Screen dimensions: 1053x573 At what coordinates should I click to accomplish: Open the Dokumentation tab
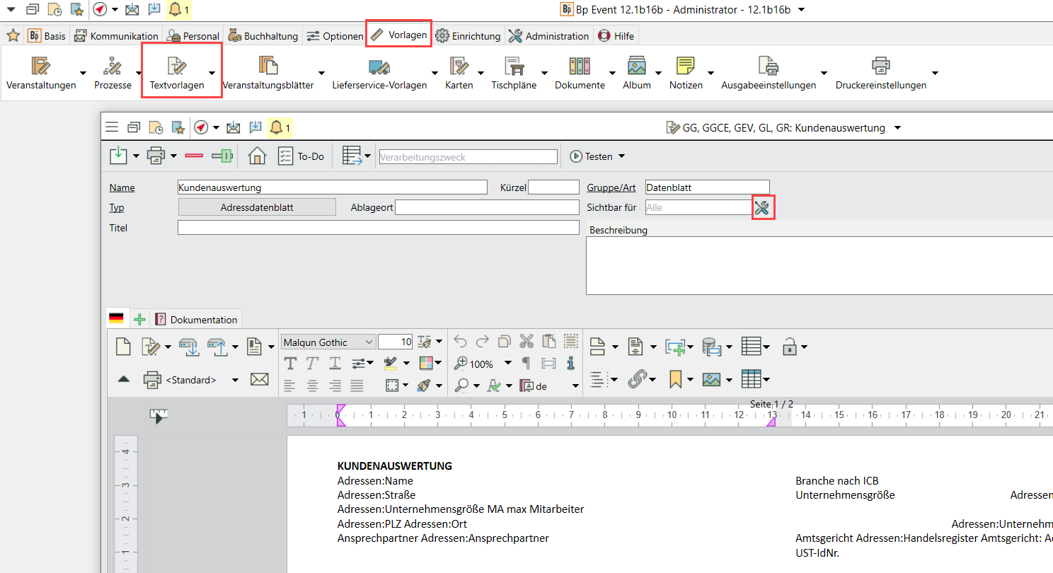pyautogui.click(x=197, y=320)
